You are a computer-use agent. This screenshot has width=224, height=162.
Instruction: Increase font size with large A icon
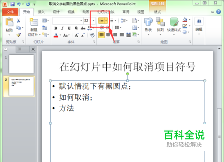[x=77, y=35]
